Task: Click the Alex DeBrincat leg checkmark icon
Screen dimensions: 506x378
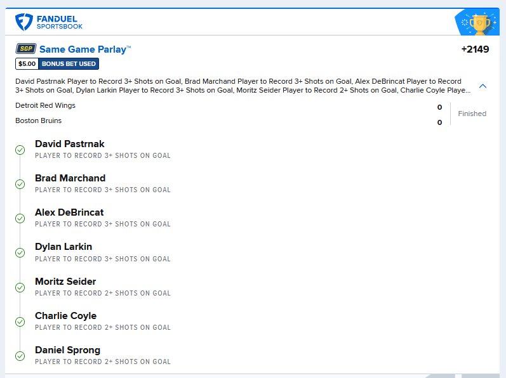Action: (x=20, y=218)
